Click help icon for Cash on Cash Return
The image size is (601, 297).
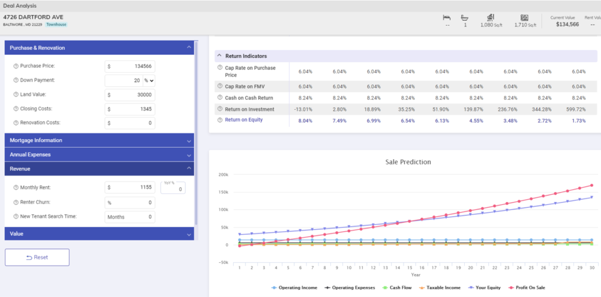click(220, 97)
